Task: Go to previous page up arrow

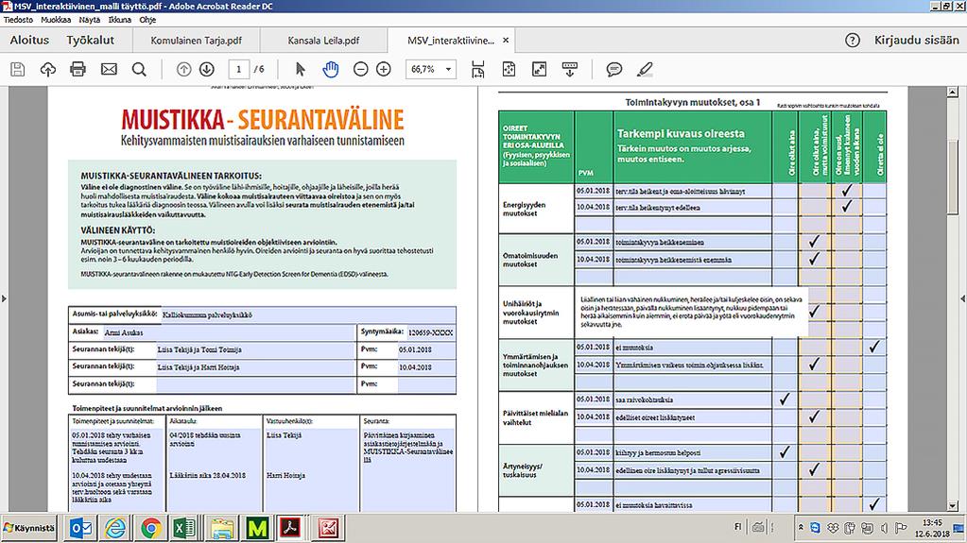Action: pyautogui.click(x=183, y=70)
